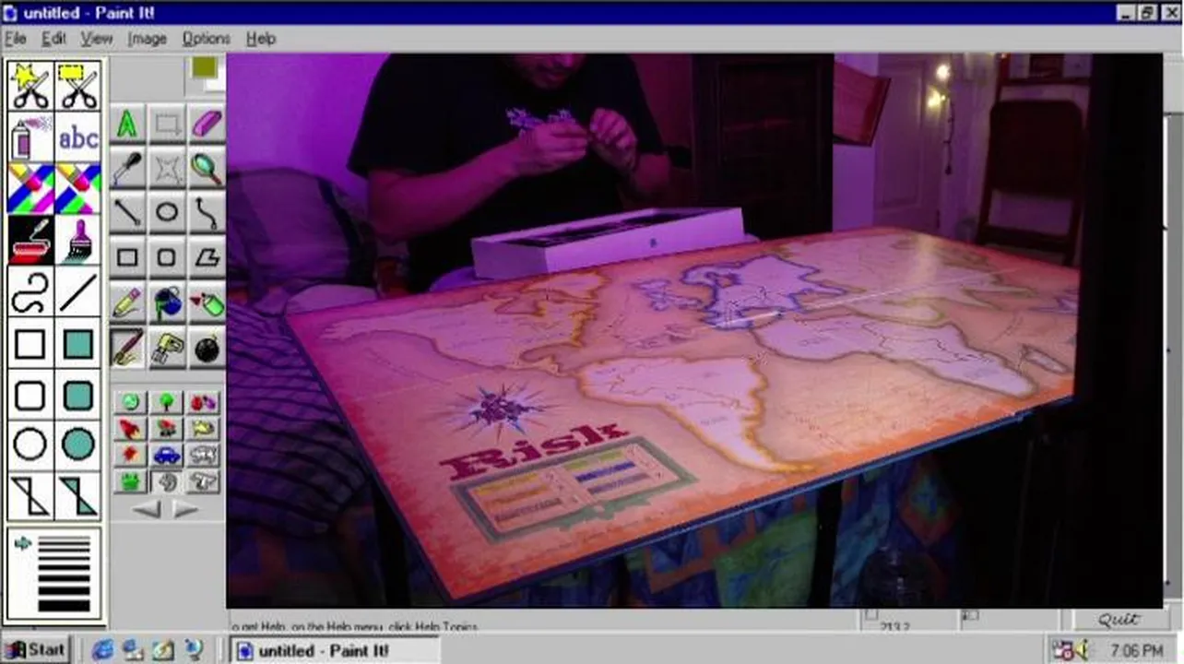This screenshot has width=1184, height=664.
Task: Click the volume speaker tray icon
Action: [1081, 650]
